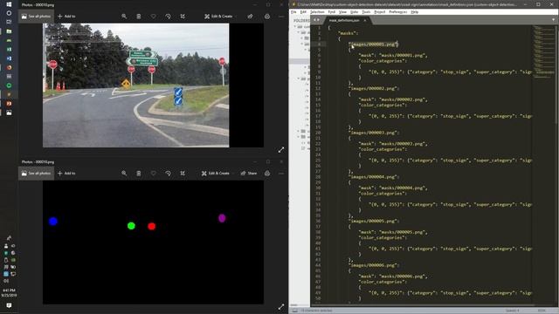The width and height of the screenshot is (559, 314).
Task: Click "images/000003.png" key in editor
Action: pos(373,133)
